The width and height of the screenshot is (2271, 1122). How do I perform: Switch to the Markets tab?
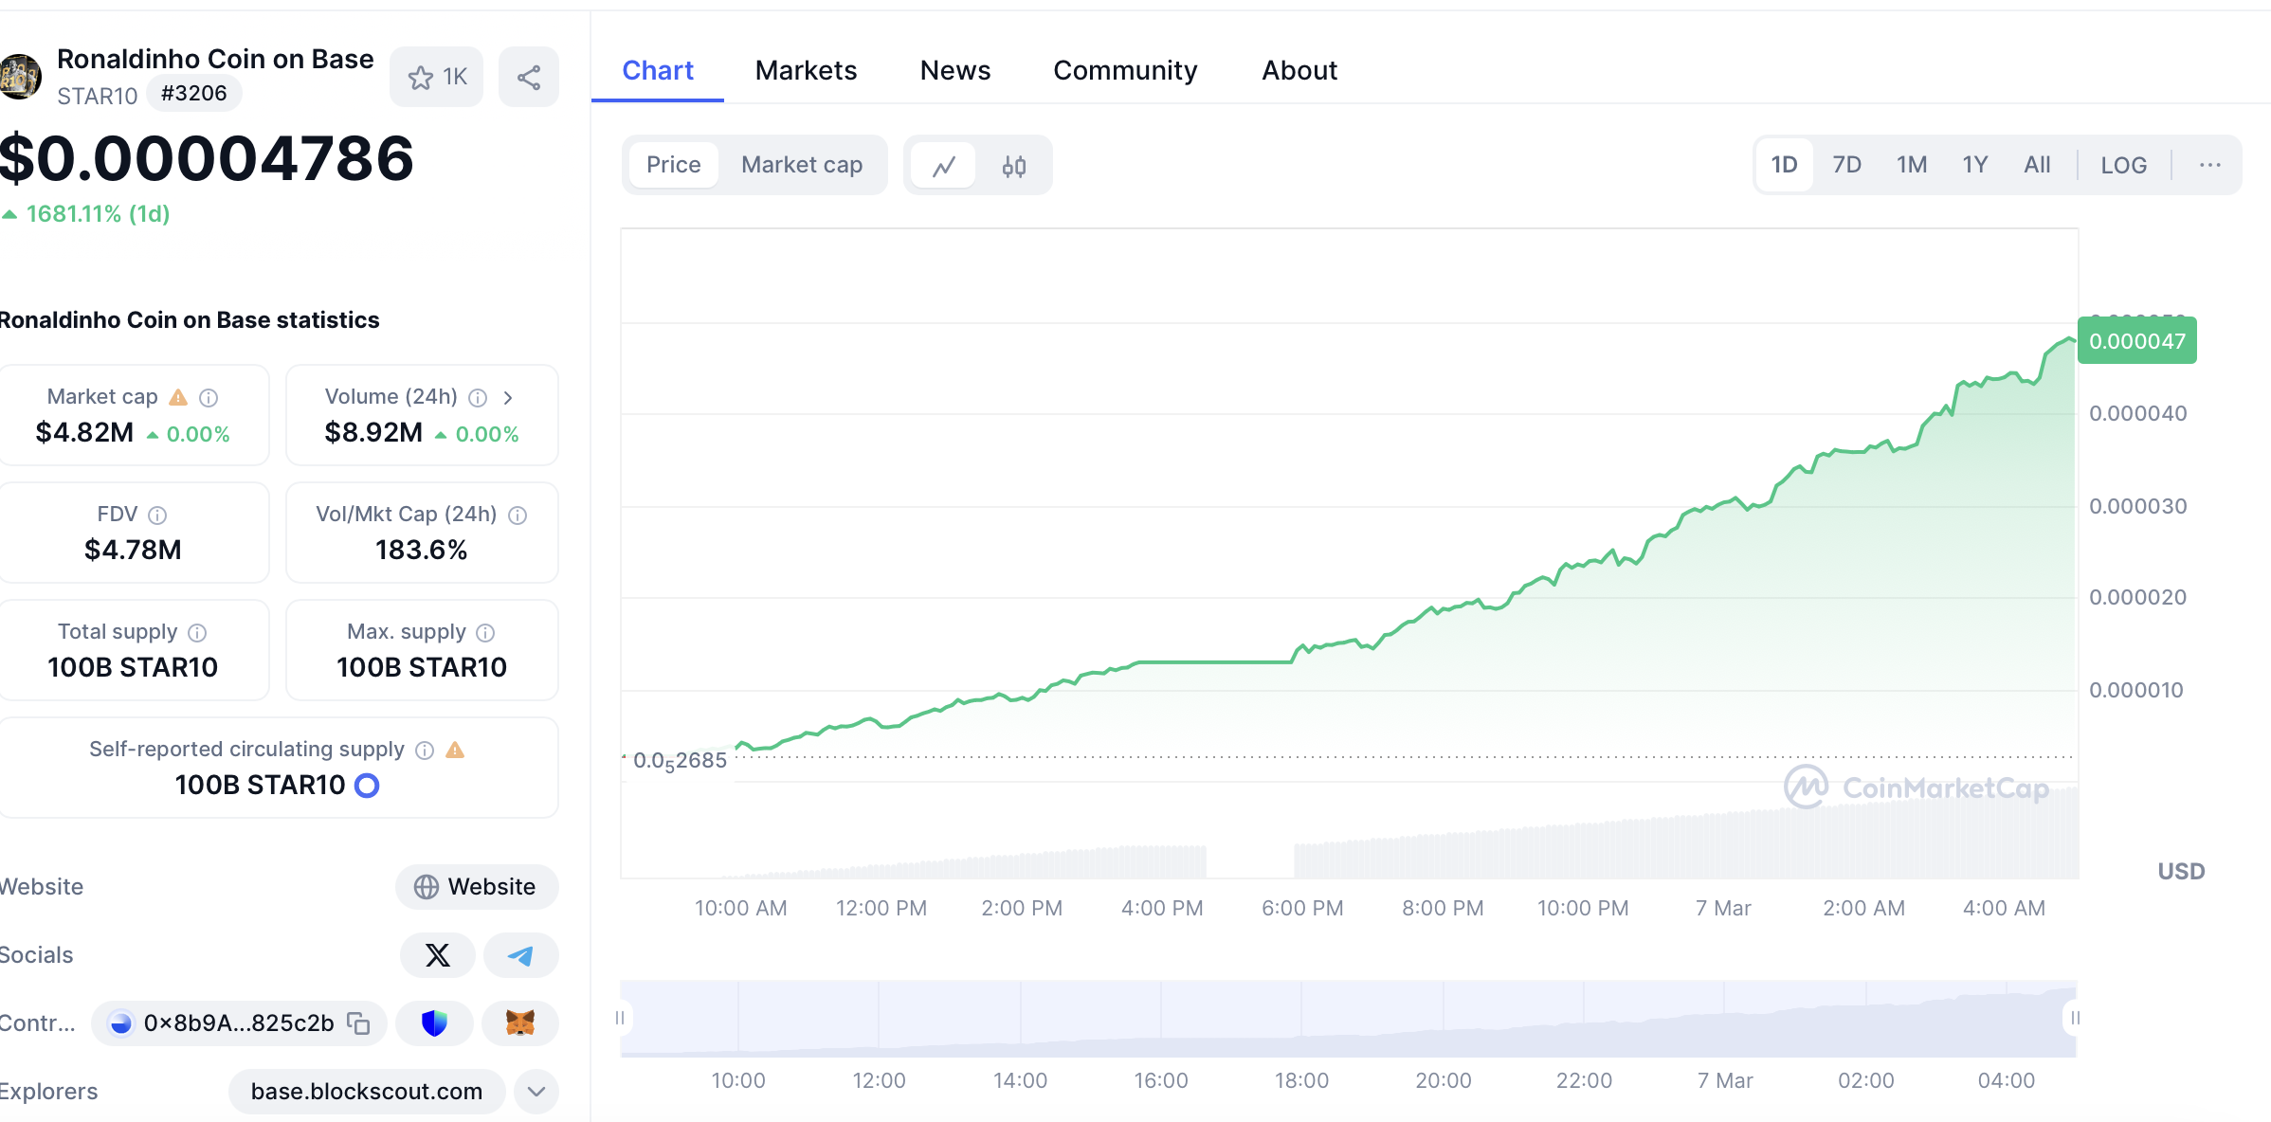coord(806,70)
